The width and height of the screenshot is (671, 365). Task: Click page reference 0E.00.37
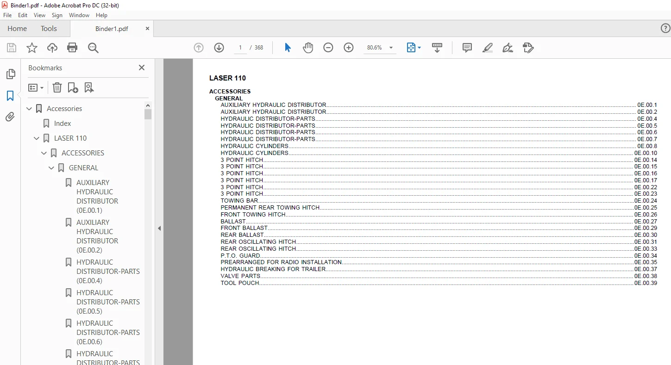[646, 269]
